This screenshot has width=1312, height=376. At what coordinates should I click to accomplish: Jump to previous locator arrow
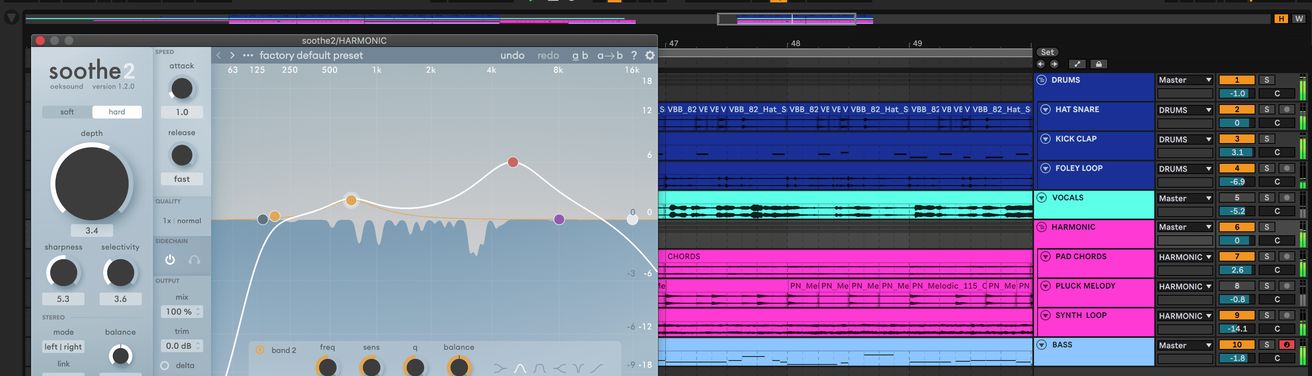point(1040,64)
